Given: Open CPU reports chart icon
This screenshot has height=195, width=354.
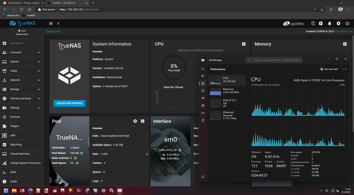Looking at the screenshot, I should click(x=244, y=44).
